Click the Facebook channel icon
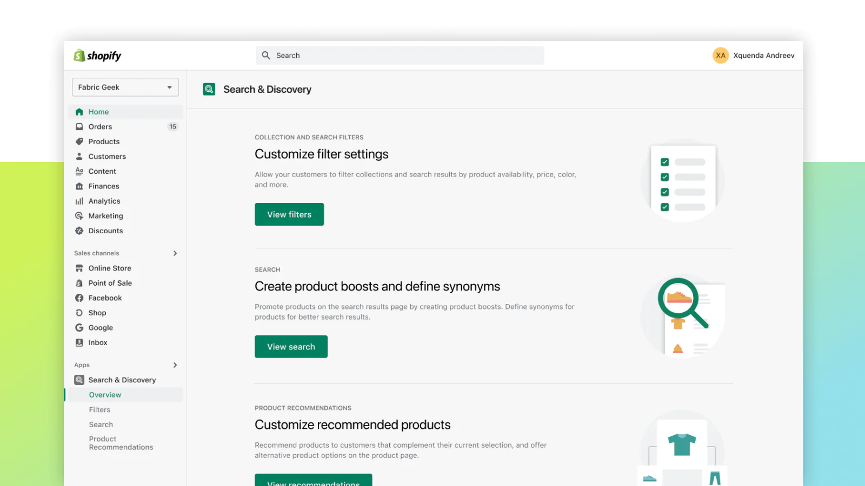The height and width of the screenshot is (486, 865). (79, 298)
